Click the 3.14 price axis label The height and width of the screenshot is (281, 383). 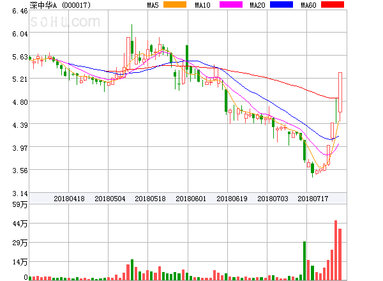pos(20,194)
